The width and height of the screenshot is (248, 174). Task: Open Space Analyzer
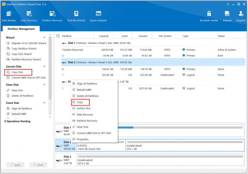(98, 16)
